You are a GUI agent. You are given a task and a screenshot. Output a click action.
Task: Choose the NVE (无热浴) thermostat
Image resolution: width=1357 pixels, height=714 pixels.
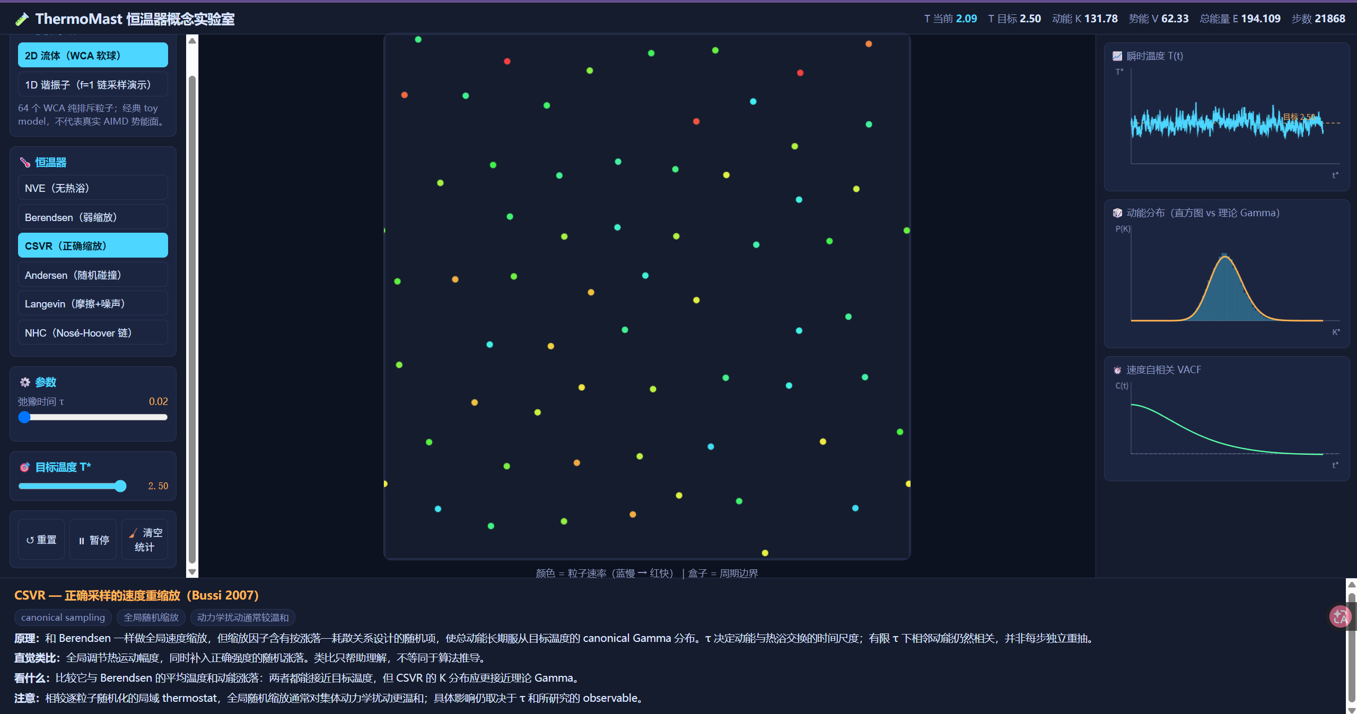93,188
